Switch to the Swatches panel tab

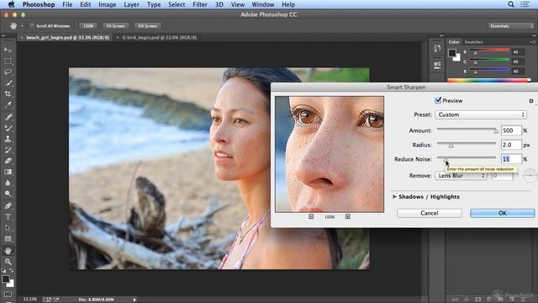coord(474,42)
